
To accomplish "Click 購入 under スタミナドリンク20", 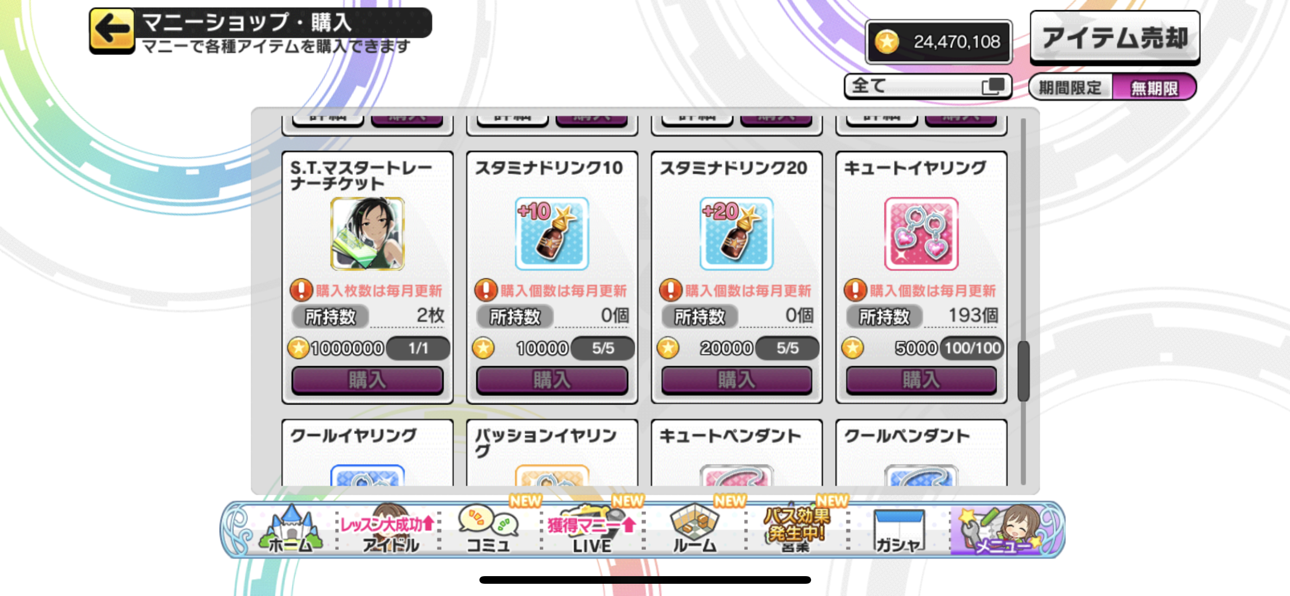I will point(737,380).
